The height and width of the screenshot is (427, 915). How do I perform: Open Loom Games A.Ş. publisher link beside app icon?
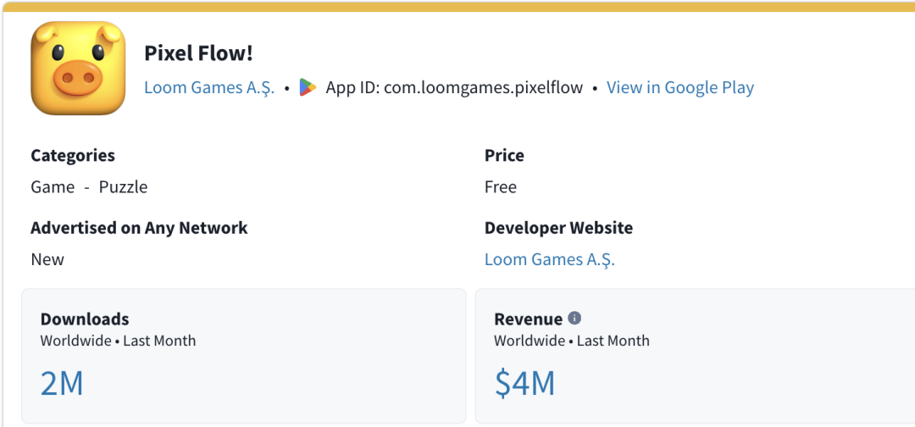209,87
